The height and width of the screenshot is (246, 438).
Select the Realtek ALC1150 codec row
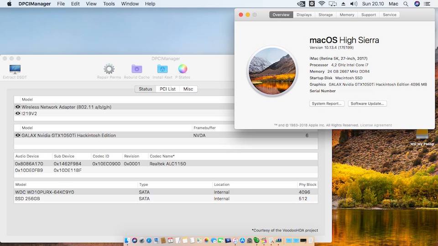click(166, 164)
